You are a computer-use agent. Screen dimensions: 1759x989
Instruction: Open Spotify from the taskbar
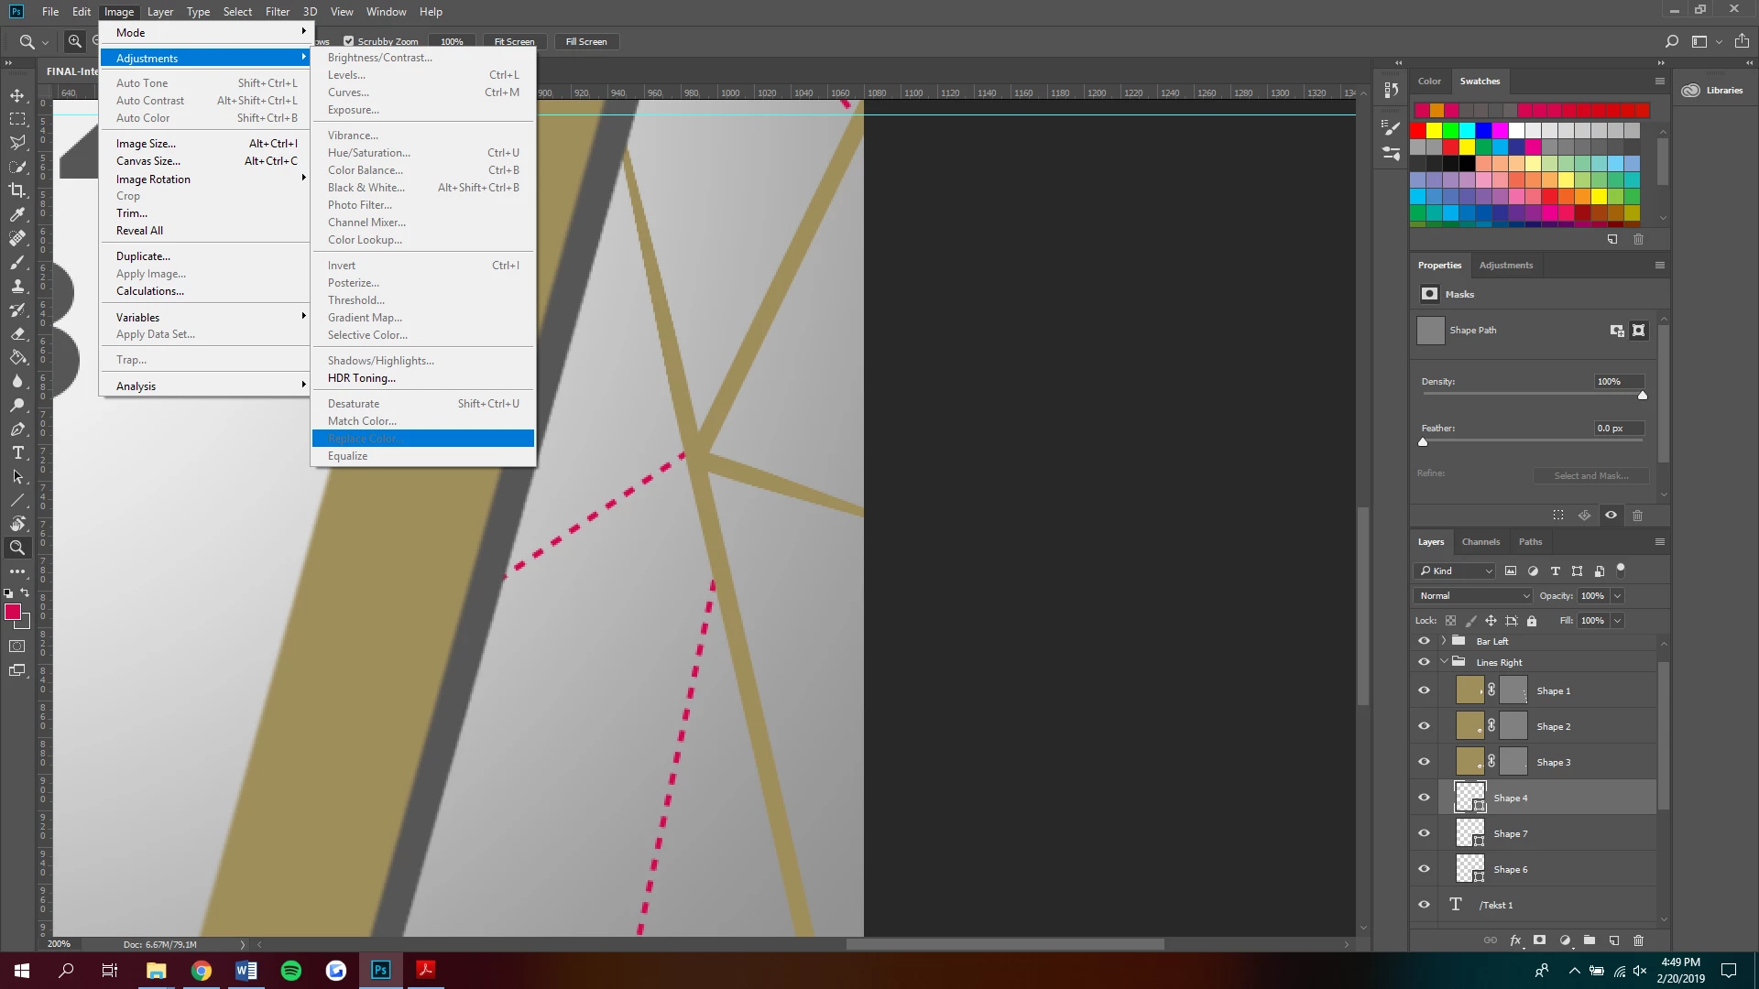point(291,971)
